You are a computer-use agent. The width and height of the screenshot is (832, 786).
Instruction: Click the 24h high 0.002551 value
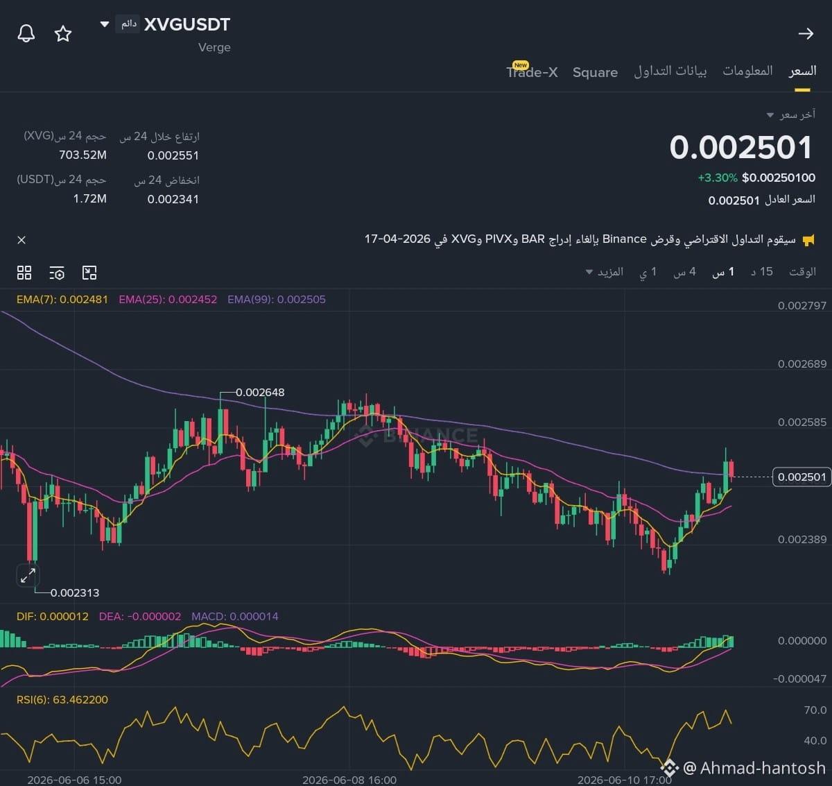[x=173, y=155]
